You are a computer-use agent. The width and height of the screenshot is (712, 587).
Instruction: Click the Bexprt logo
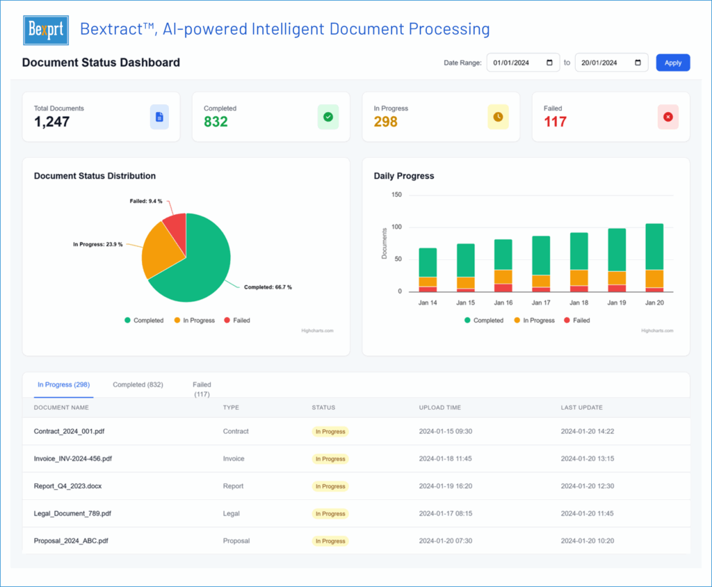click(47, 29)
